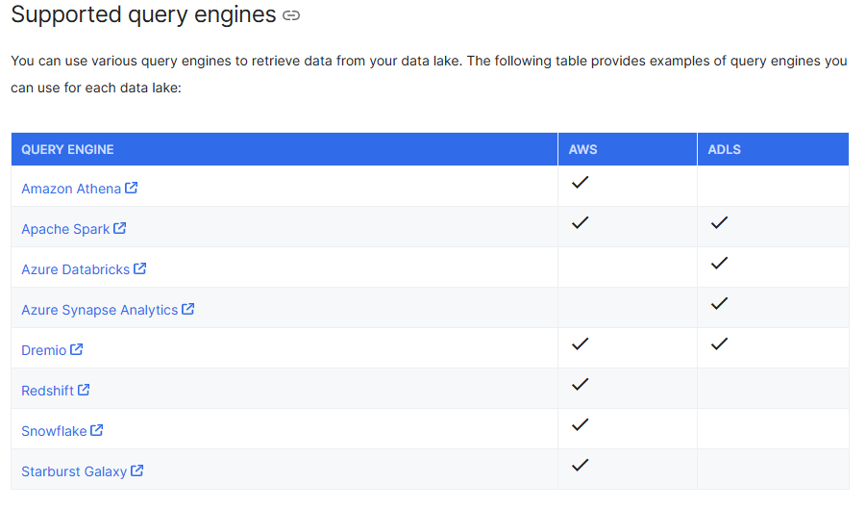This screenshot has height=508, width=866.
Task: Click the AWS column header
Action: tap(582, 149)
